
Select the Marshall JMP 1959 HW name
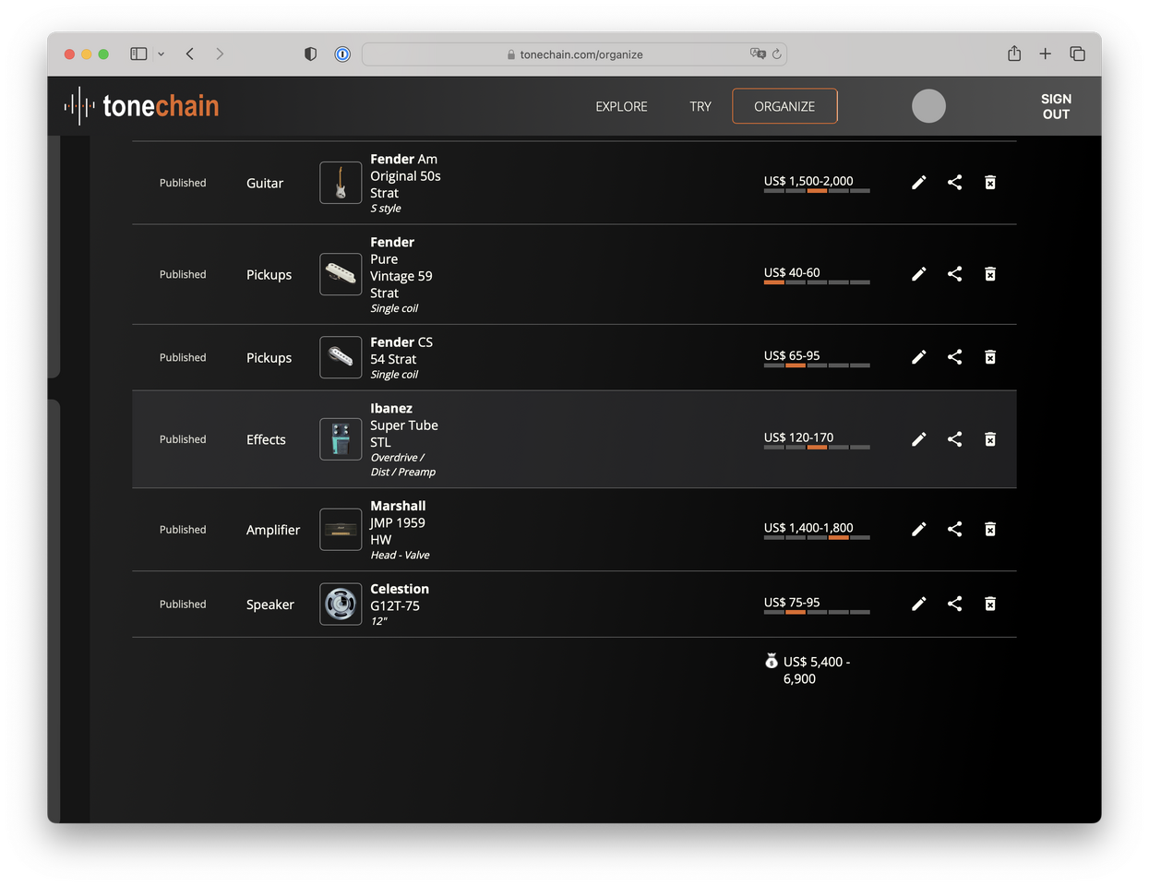398,522
